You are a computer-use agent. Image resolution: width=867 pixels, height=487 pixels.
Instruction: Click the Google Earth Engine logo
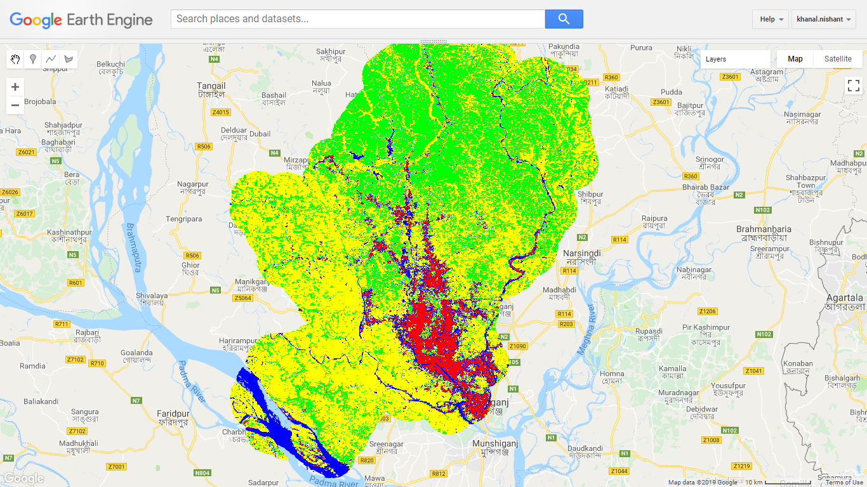coord(81,20)
